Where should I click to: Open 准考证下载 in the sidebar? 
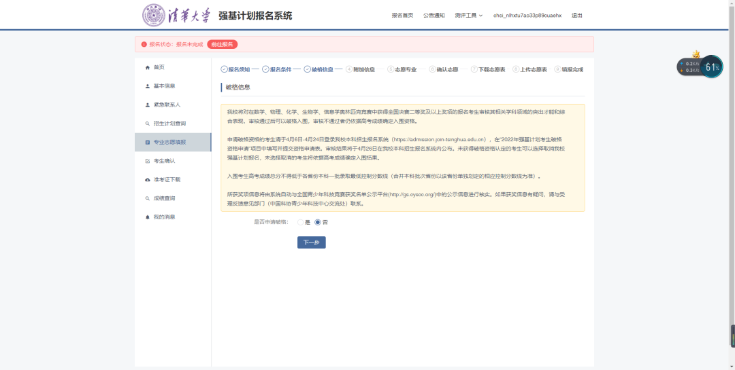tap(173, 180)
